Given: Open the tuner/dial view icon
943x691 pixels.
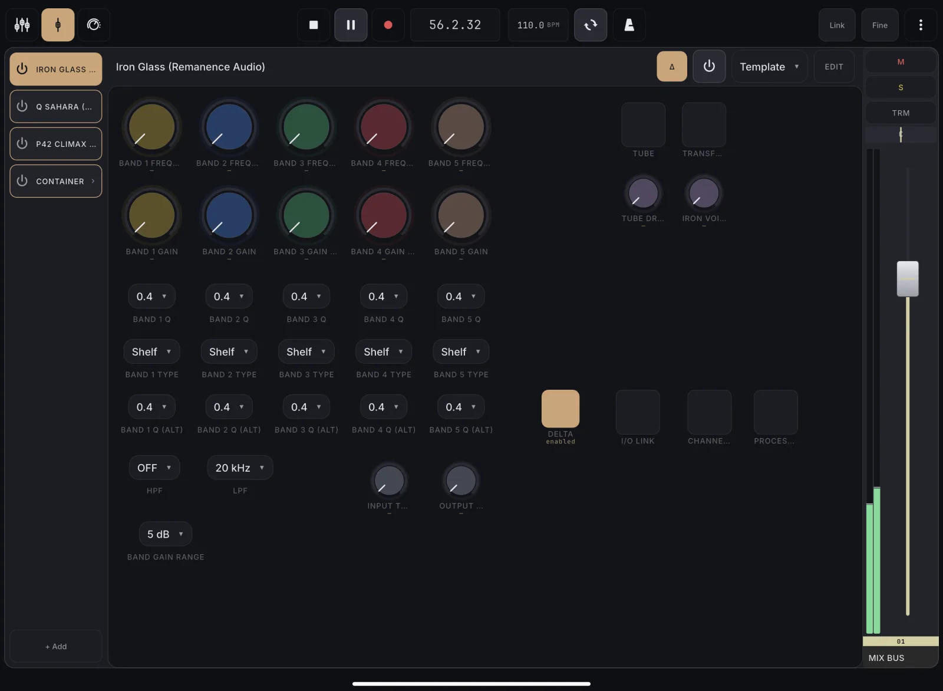Looking at the screenshot, I should pos(94,25).
